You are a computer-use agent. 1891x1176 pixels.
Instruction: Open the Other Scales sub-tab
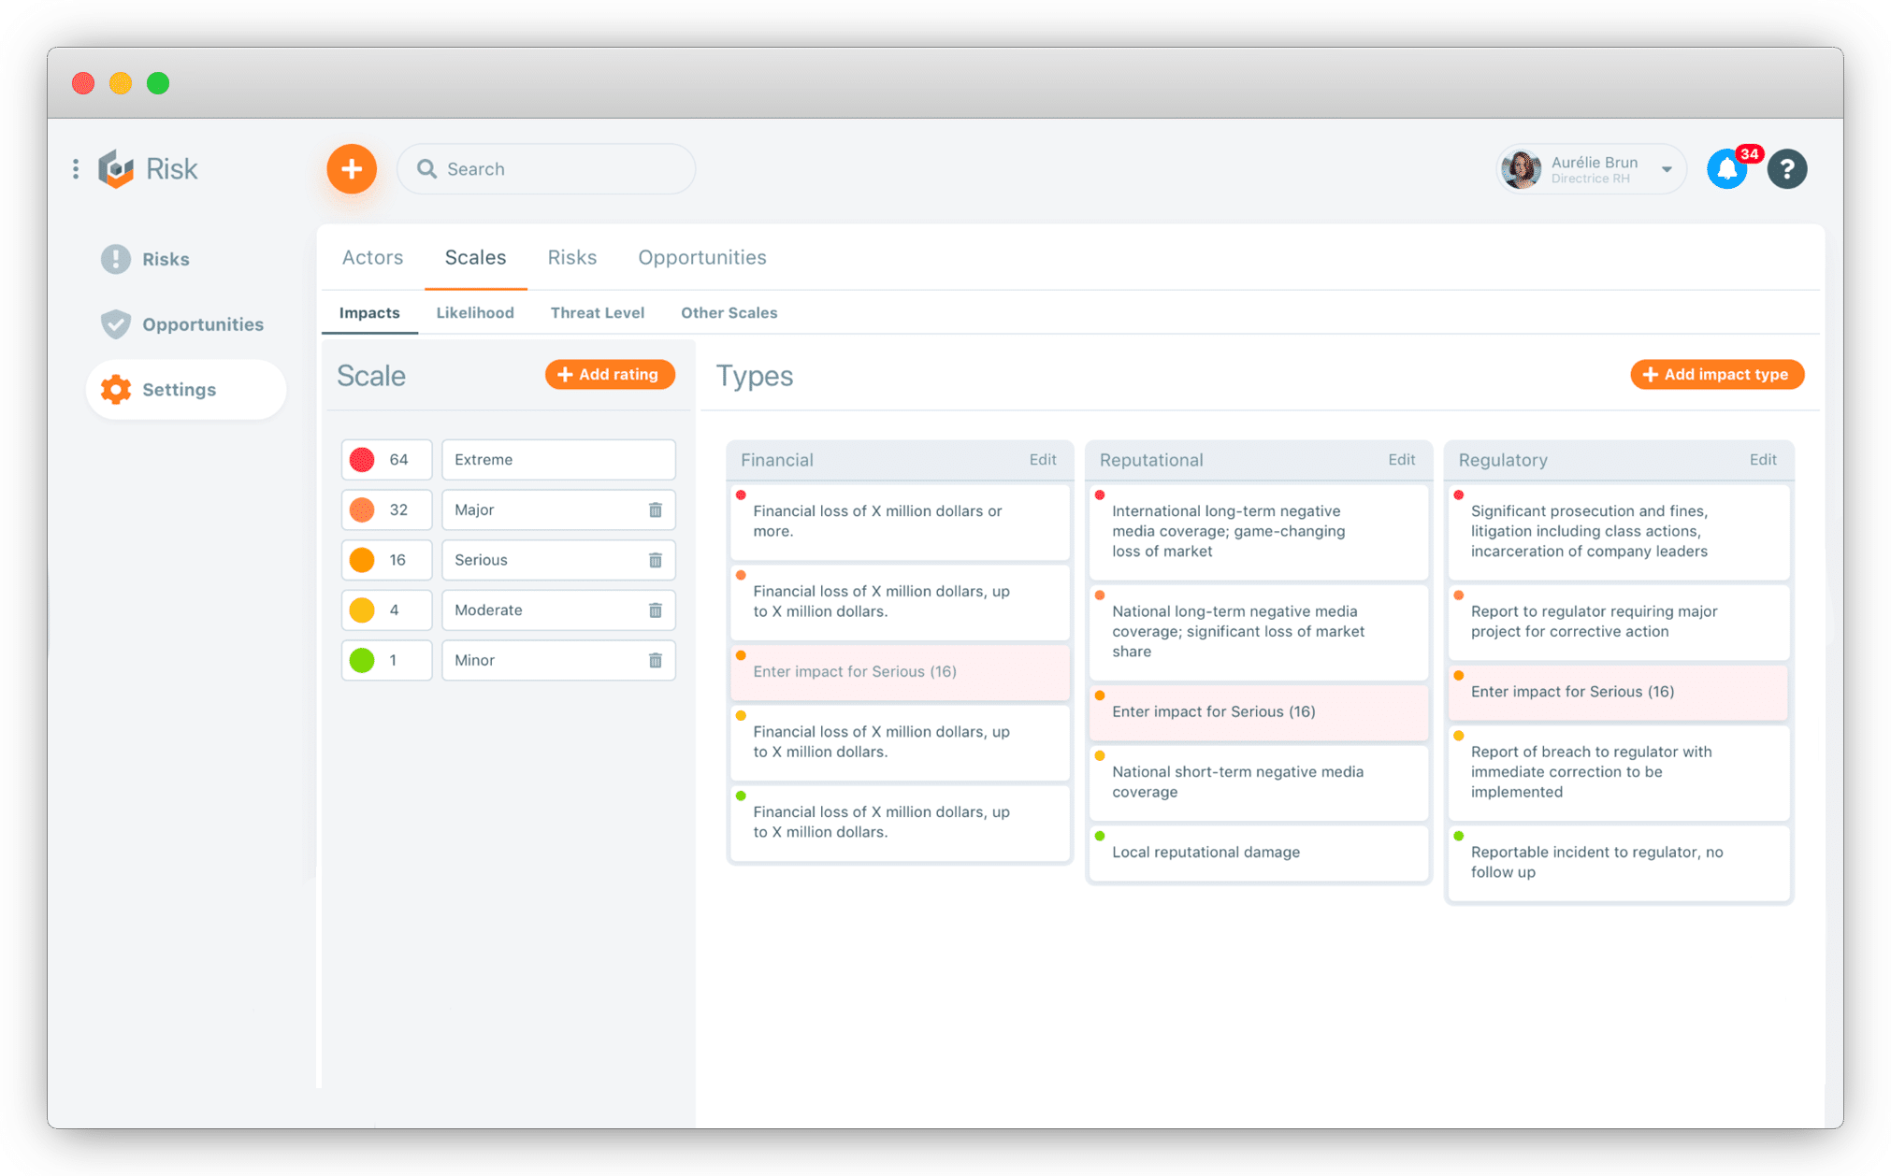[729, 313]
